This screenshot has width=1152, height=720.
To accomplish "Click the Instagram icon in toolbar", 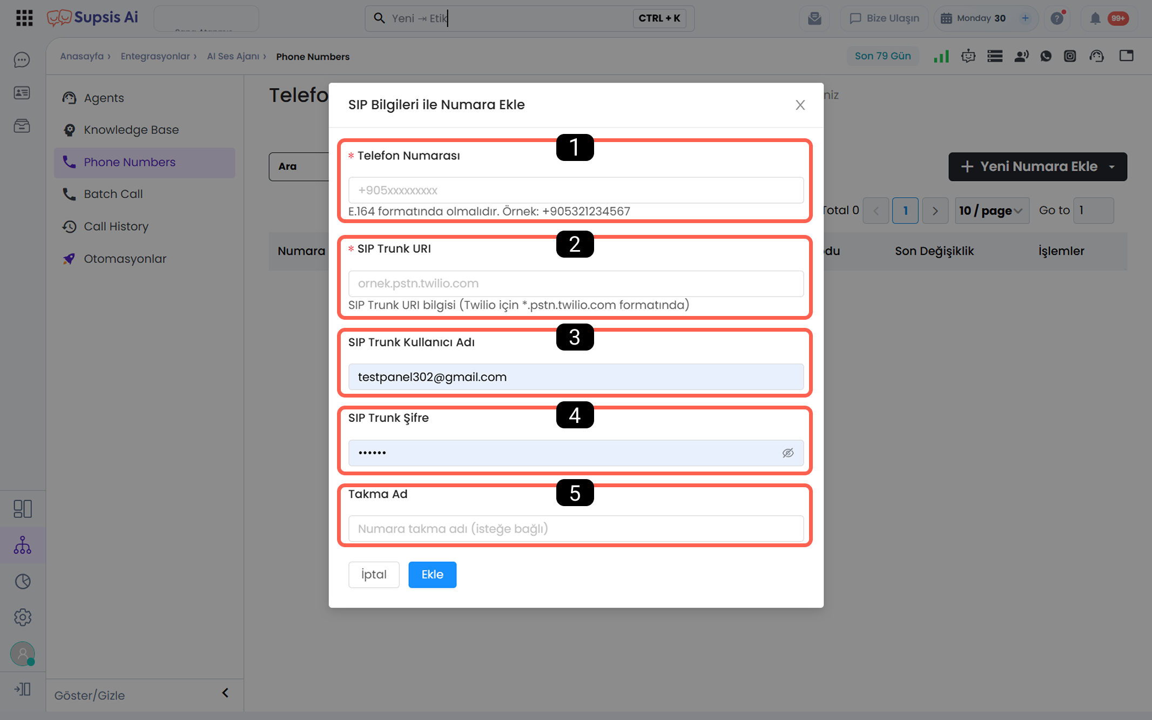I will coord(1070,56).
